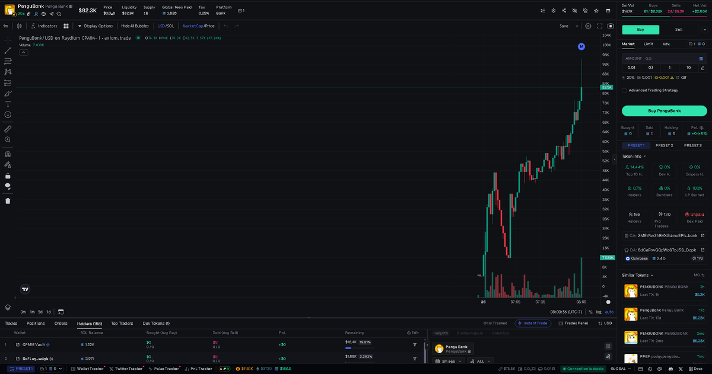Open the token website globe icon

click(43, 13)
